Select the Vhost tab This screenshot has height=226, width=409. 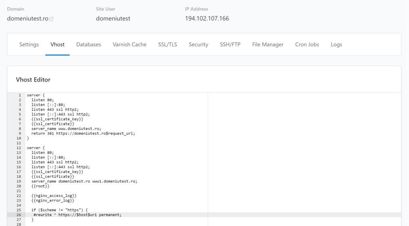[58, 44]
